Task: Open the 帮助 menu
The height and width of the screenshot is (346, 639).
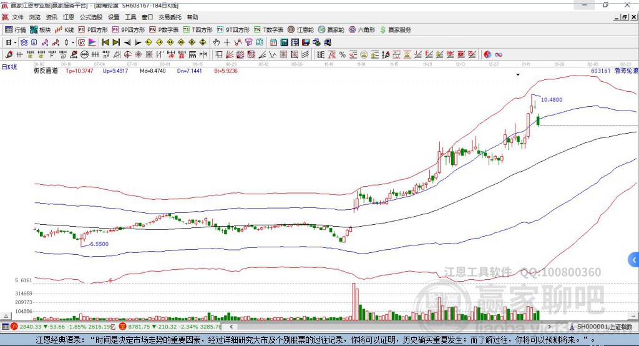Action: [192, 17]
